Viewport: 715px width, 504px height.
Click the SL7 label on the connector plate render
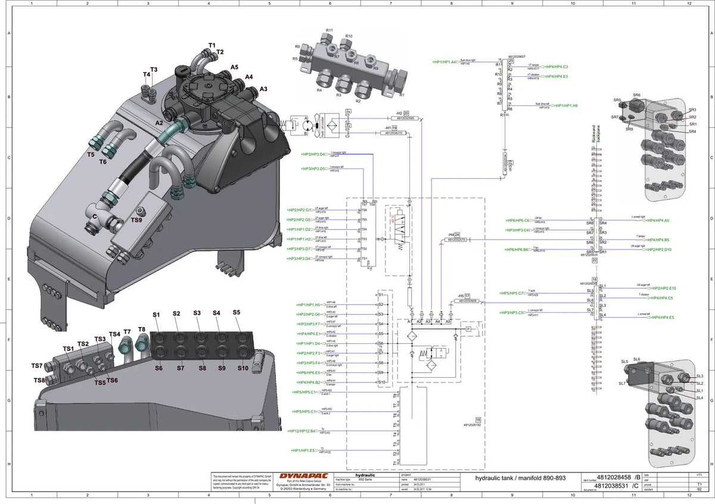pos(622,384)
